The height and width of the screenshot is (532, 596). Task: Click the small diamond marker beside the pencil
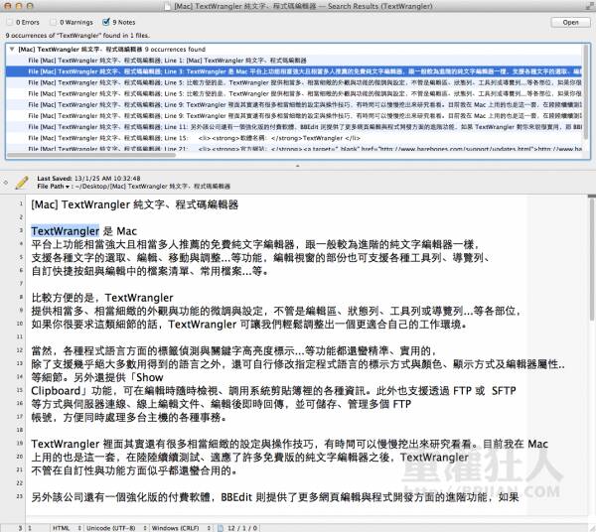(5, 183)
